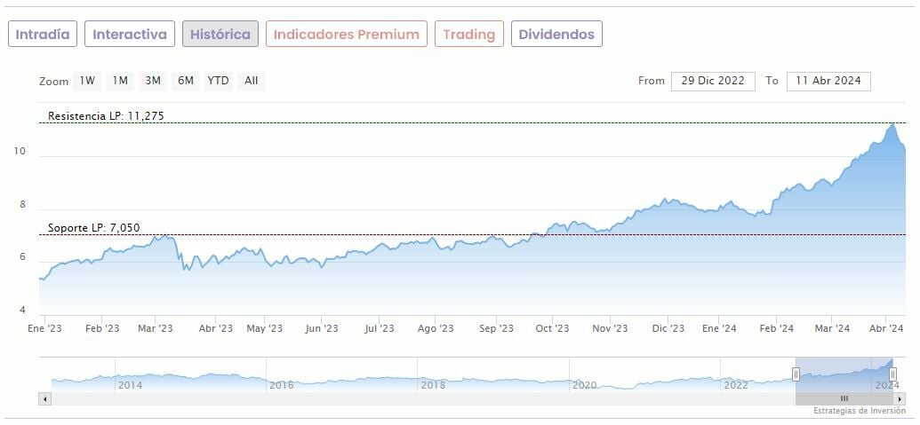The width and height of the screenshot is (920, 425).
Task: Open Estrategias de Inversión credit link
Action: click(859, 412)
